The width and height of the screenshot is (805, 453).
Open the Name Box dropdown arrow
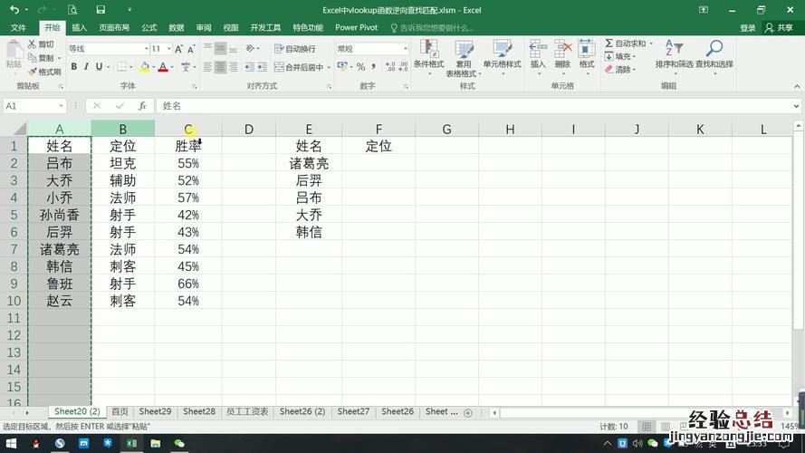pos(62,106)
